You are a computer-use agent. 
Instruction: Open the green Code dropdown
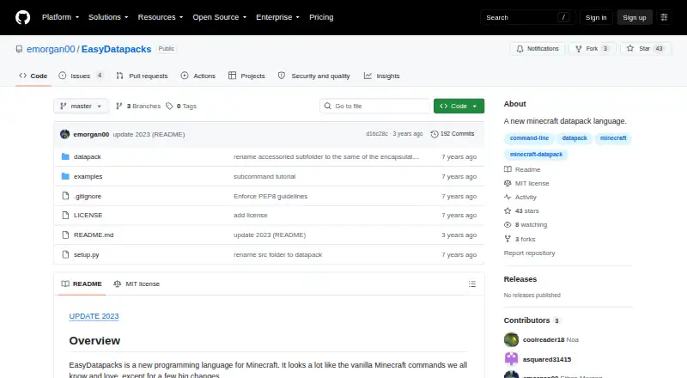(x=459, y=107)
